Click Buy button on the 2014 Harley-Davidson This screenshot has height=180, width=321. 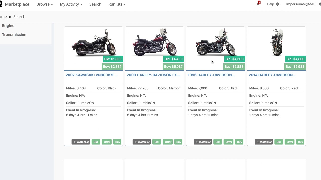coord(300,142)
